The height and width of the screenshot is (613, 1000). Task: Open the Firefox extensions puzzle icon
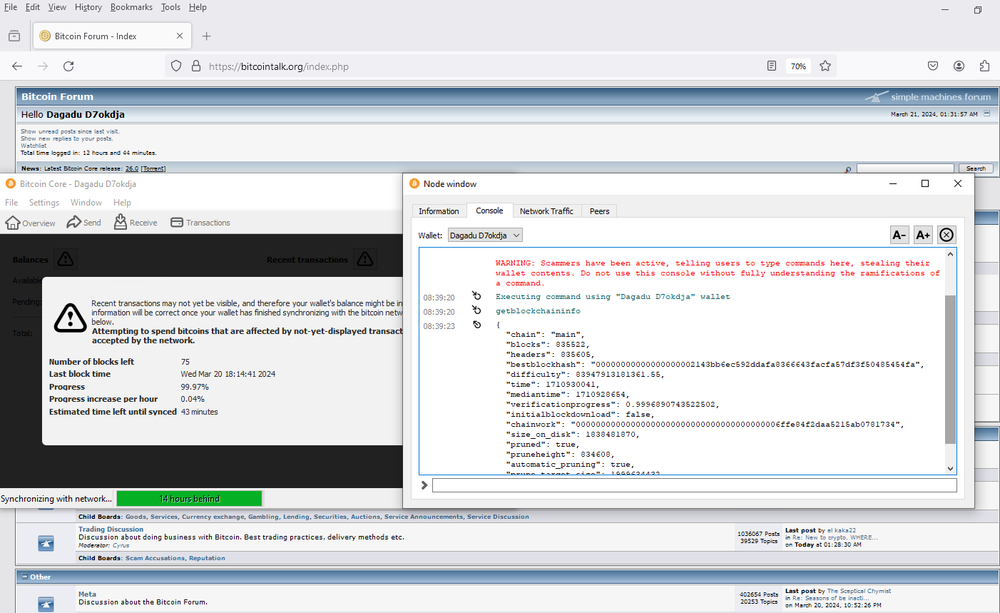click(984, 66)
